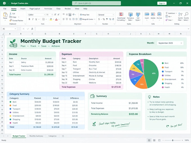Add a new sheet with plus button
Screen dimensions: 191x143
pos(63,136)
